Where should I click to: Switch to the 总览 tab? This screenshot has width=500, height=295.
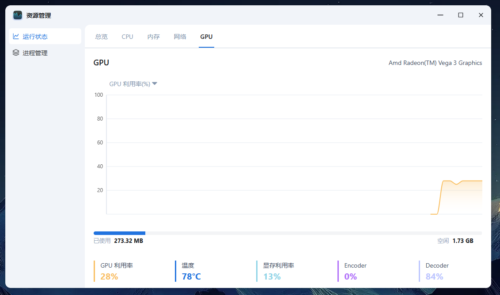coord(101,37)
